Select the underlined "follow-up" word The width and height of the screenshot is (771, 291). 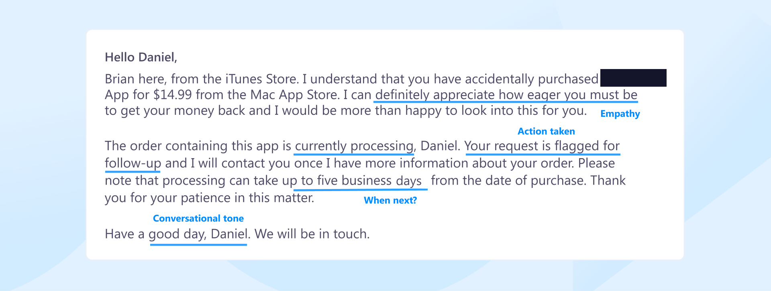[133, 163]
